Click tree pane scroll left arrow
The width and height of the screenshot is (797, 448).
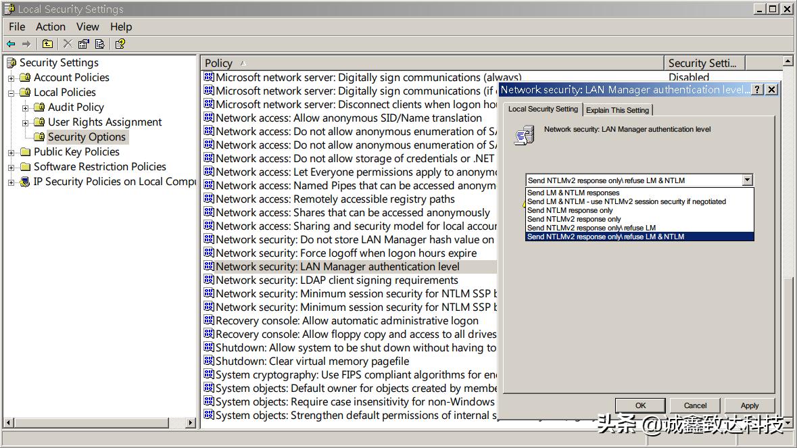pyautogui.click(x=8, y=422)
